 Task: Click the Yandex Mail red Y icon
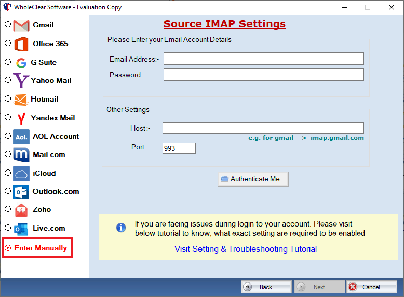pyautogui.click(x=21, y=119)
